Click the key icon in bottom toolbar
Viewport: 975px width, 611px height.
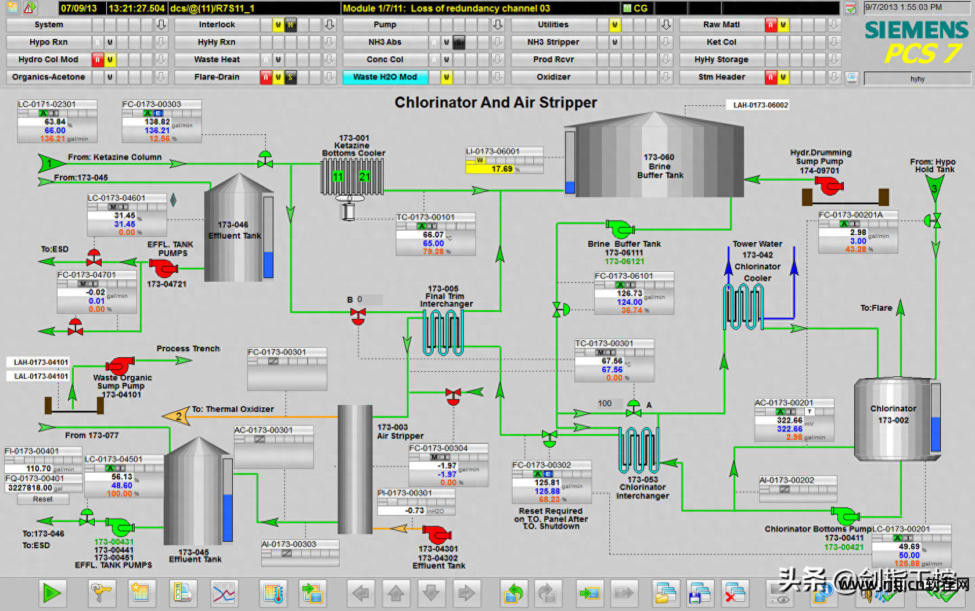coord(102,593)
